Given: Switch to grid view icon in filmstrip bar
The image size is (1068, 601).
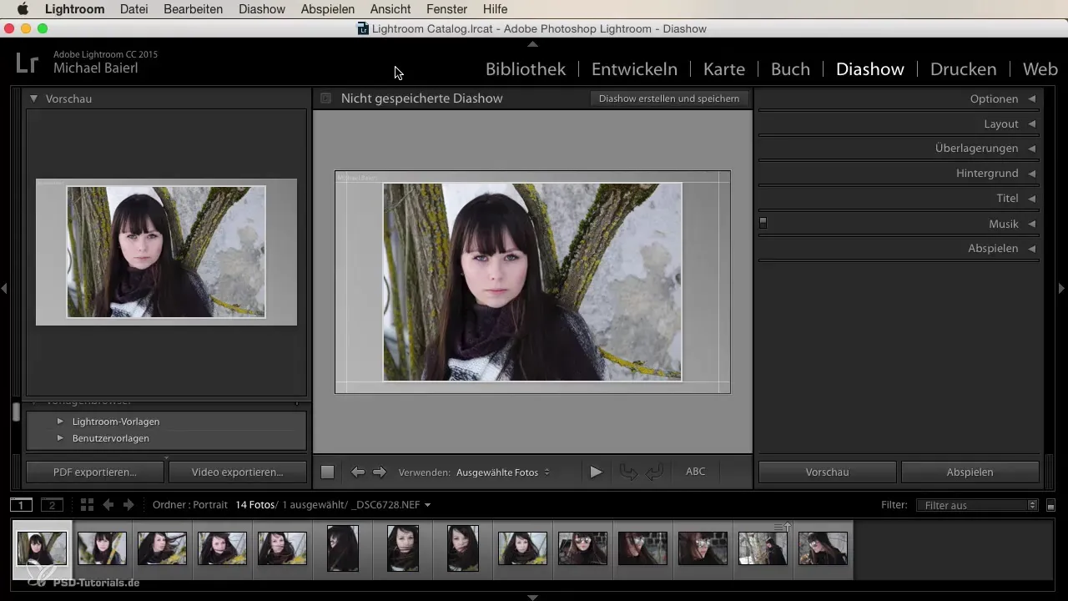Looking at the screenshot, I should tap(87, 505).
